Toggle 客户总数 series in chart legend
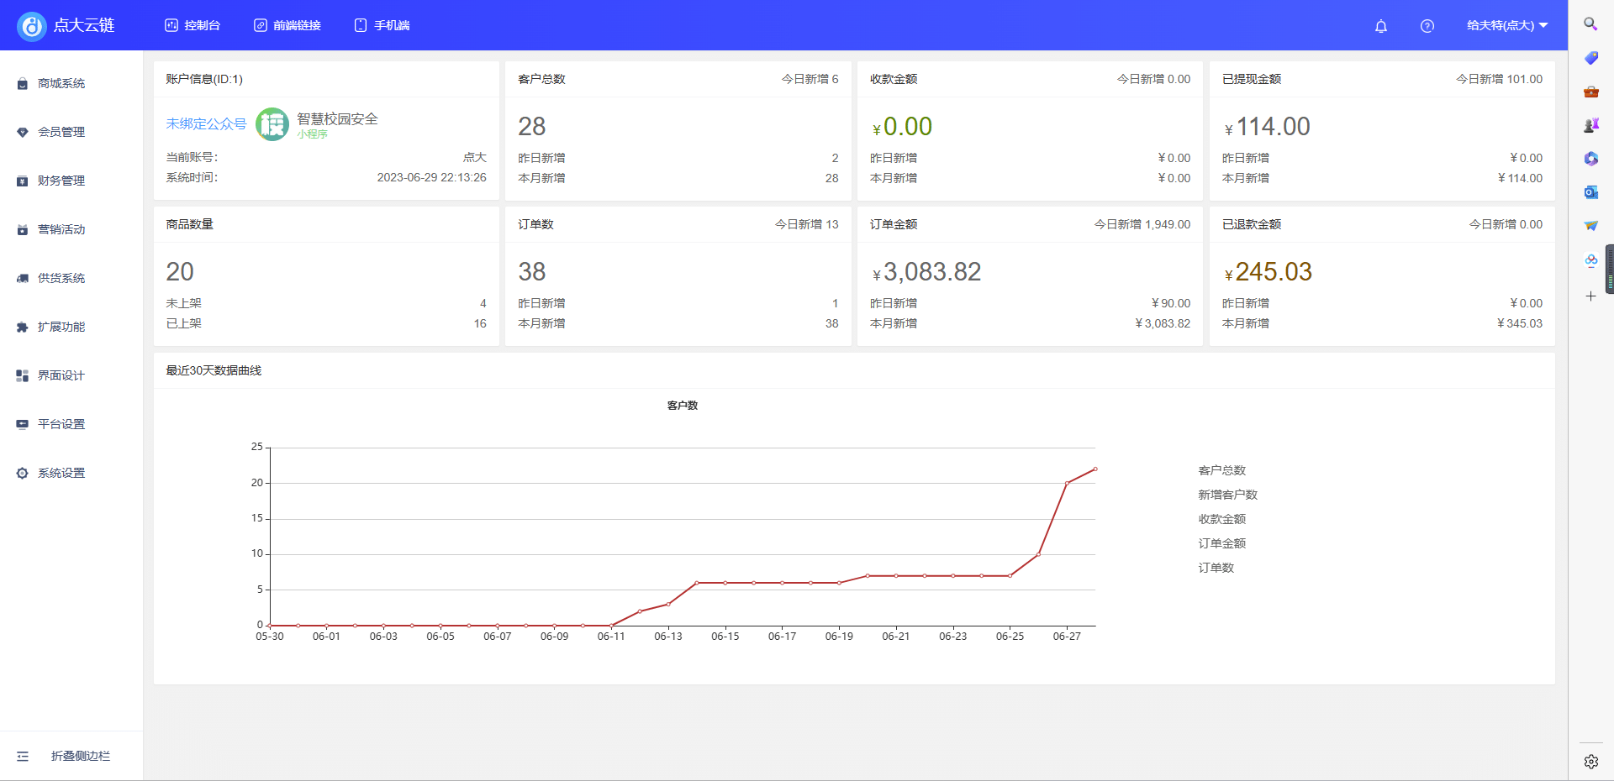Image resolution: width=1614 pixels, height=781 pixels. pyautogui.click(x=1222, y=470)
